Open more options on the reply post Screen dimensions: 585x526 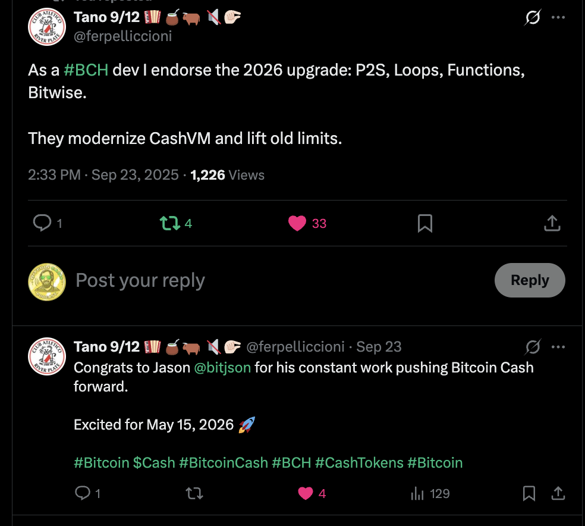click(x=558, y=346)
